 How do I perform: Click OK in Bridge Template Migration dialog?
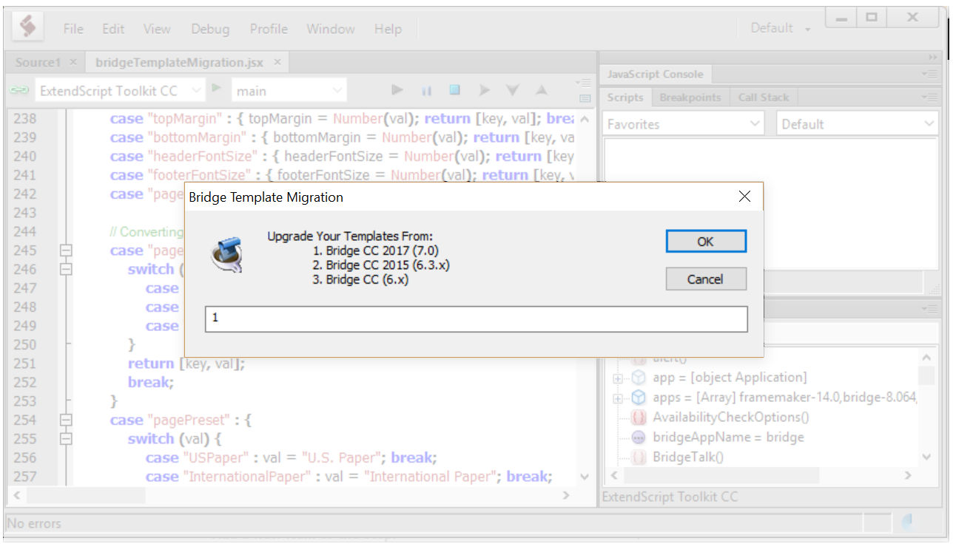706,242
